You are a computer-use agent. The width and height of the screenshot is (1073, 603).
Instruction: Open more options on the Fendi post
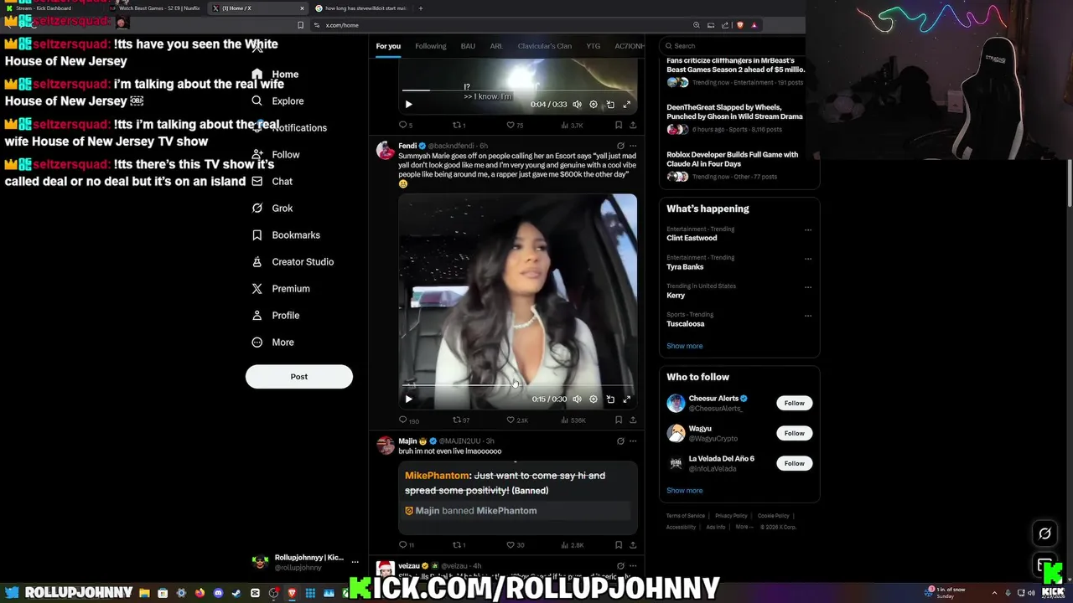point(633,146)
